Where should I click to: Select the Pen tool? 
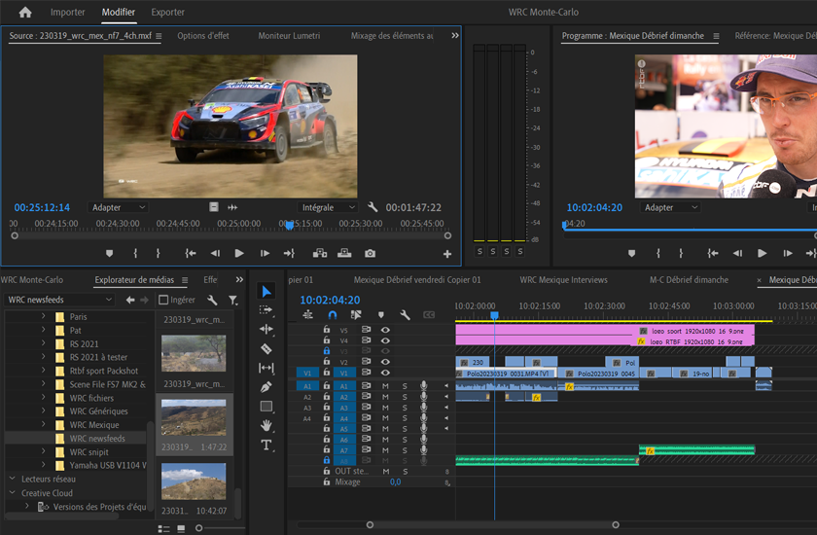click(x=266, y=387)
